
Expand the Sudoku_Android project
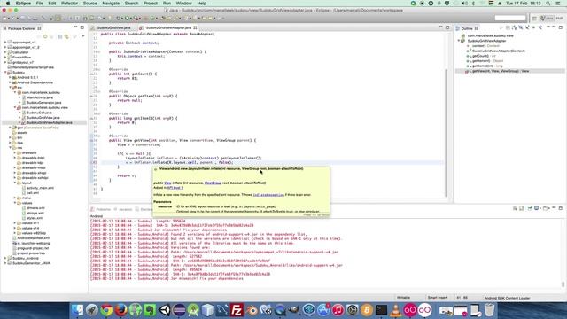[x=5, y=258]
